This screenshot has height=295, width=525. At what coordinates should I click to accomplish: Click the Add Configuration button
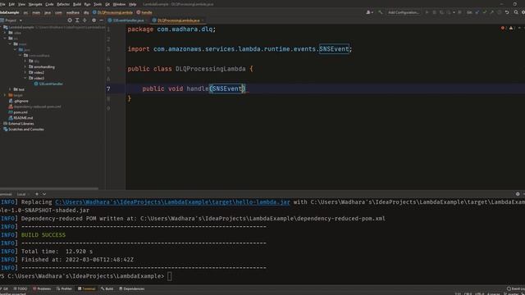[x=404, y=12]
